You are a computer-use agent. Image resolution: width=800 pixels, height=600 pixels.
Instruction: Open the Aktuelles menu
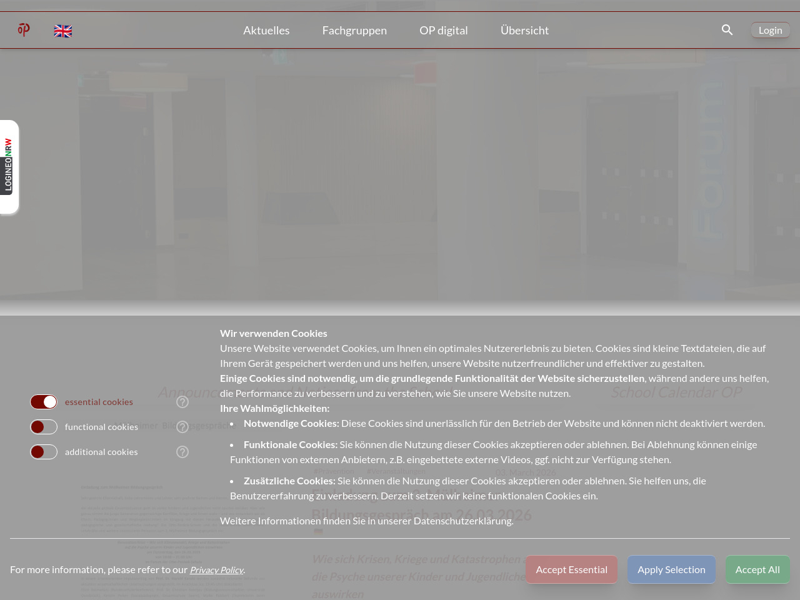266,30
